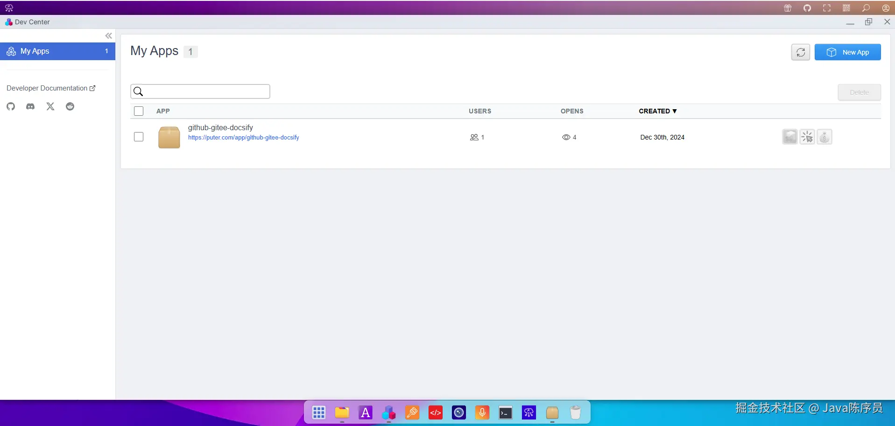
Task: Click the My Apps count badge 1 in heading
Action: tap(190, 52)
